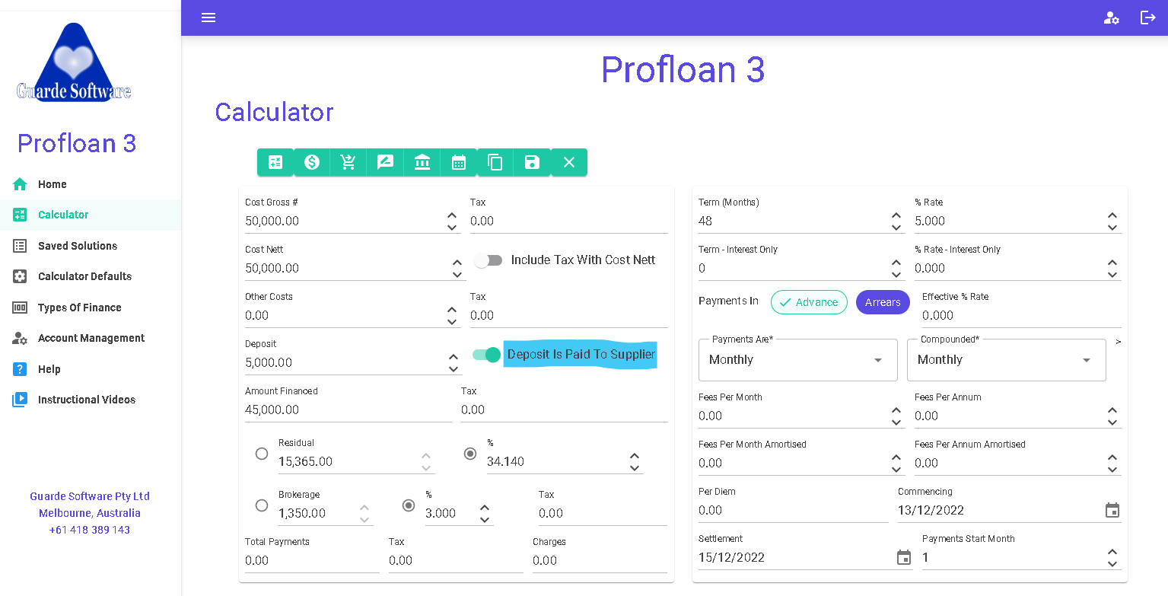Decrease % Rate with the down arrow
1168x596 pixels.
1112,228
